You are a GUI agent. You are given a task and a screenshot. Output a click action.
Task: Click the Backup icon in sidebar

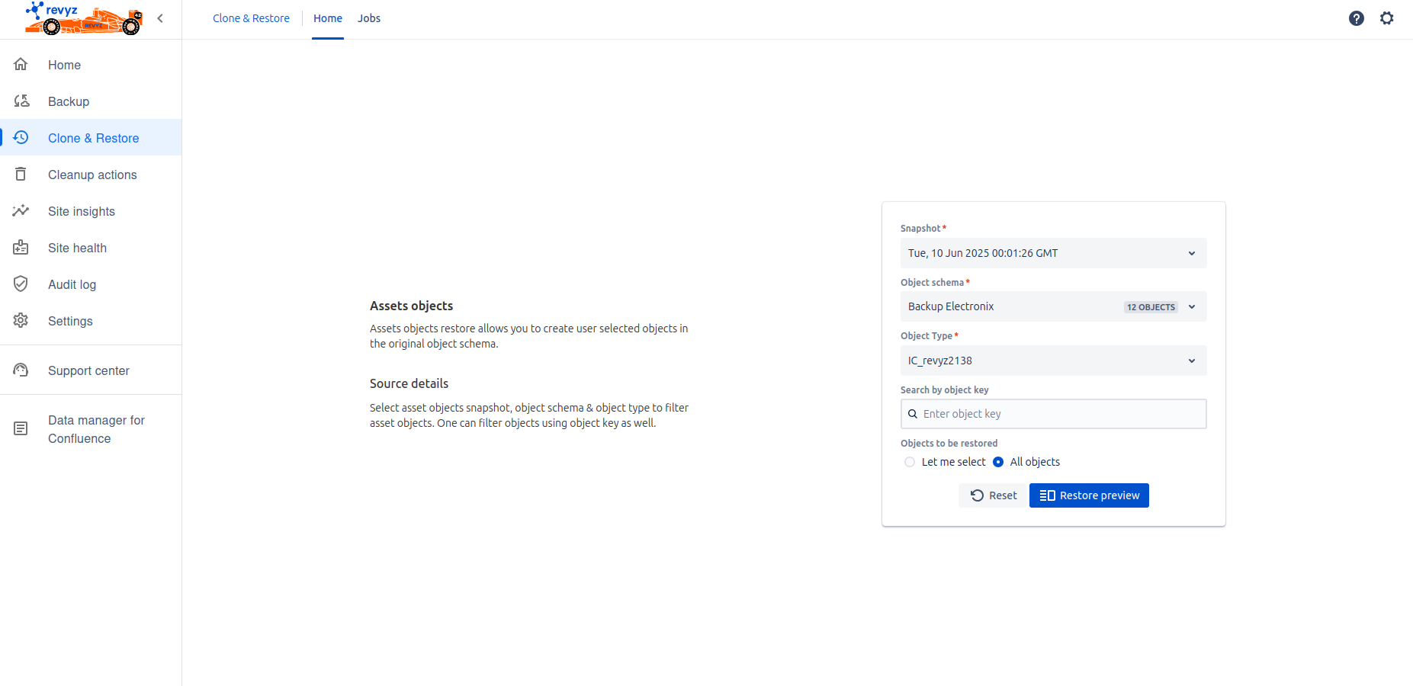[x=21, y=101]
